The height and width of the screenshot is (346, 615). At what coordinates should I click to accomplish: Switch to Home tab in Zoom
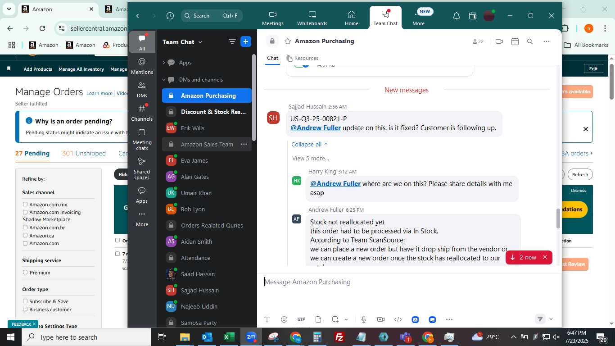pos(352,18)
